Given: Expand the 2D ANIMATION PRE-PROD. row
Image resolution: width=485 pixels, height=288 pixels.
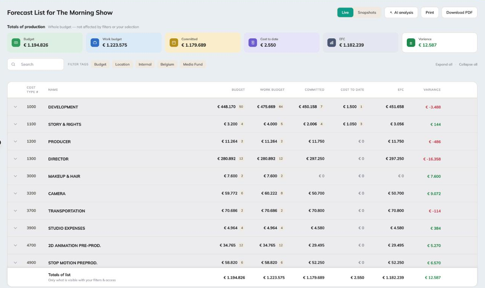Looking at the screenshot, I should tap(15, 245).
